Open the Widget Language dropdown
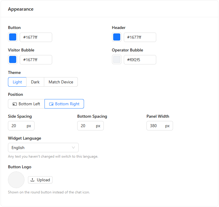 coord(43,148)
